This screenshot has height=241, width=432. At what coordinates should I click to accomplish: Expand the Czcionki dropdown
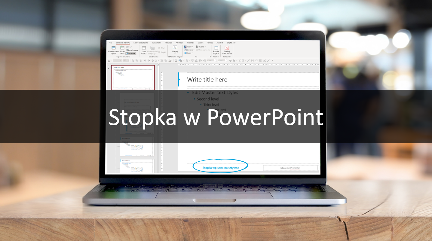(x=189, y=50)
